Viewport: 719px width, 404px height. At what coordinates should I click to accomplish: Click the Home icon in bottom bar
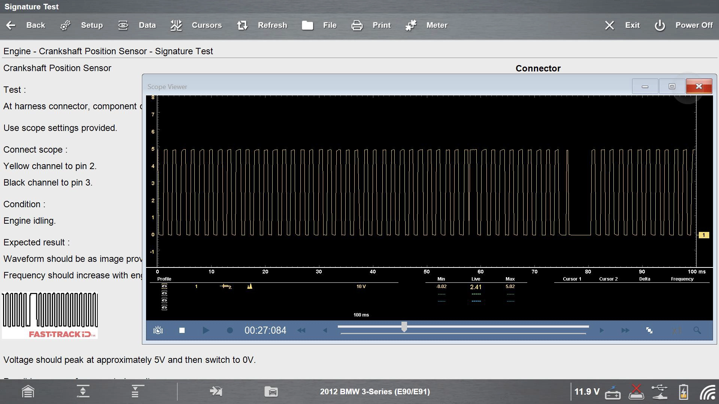tap(28, 392)
